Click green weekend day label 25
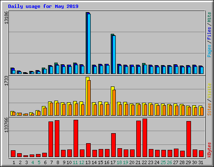 click(x=163, y=162)
